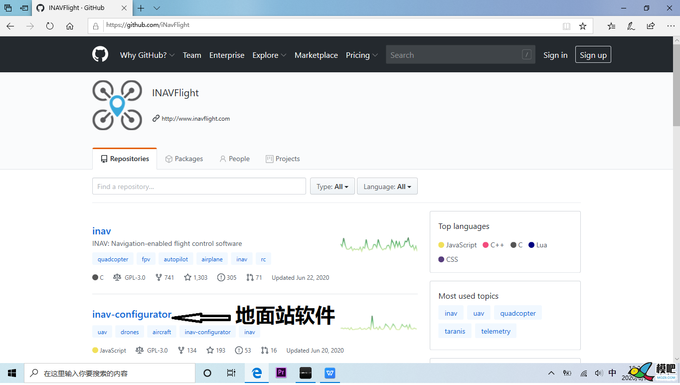The height and width of the screenshot is (385, 680).
Task: Launch Edge from the taskbar
Action: tap(257, 373)
